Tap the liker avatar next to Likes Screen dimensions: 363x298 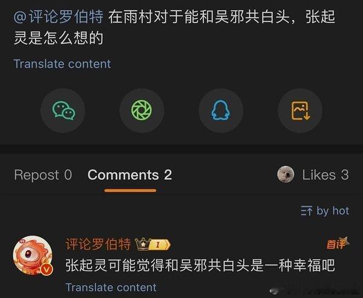coord(286,174)
